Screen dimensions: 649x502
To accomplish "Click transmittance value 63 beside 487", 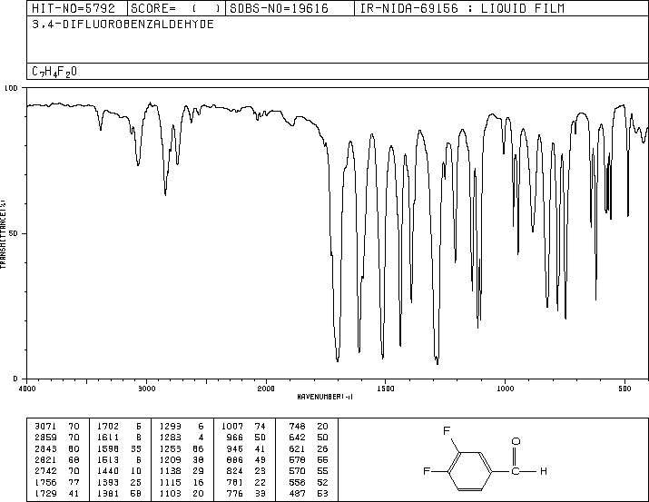I will pyautogui.click(x=322, y=493).
